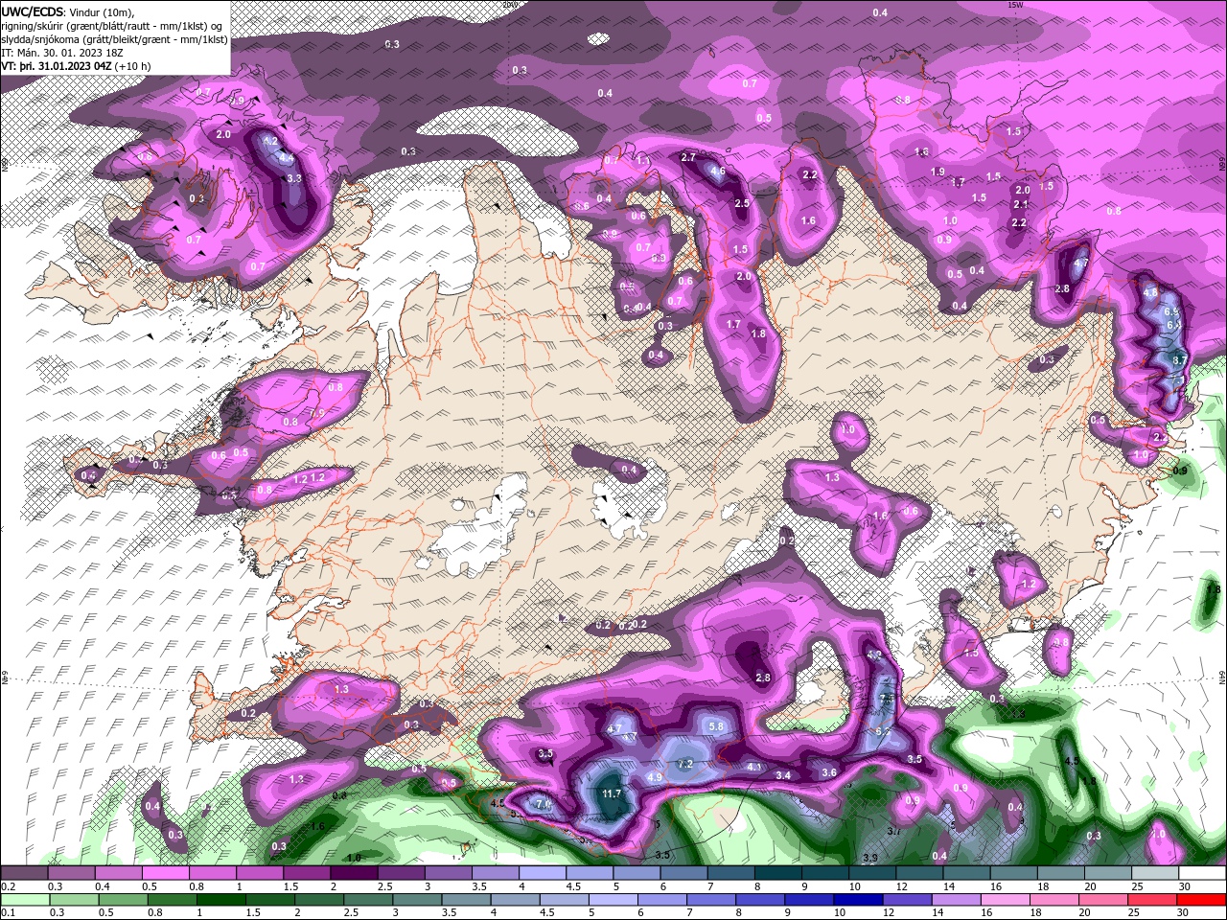Screen dimensions: 1227x920
Task: Click the 3.6 value in the south
Action: (829, 772)
